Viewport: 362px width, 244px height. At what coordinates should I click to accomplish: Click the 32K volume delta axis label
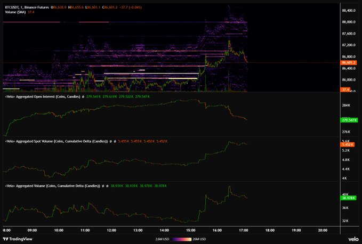[x=345, y=221]
